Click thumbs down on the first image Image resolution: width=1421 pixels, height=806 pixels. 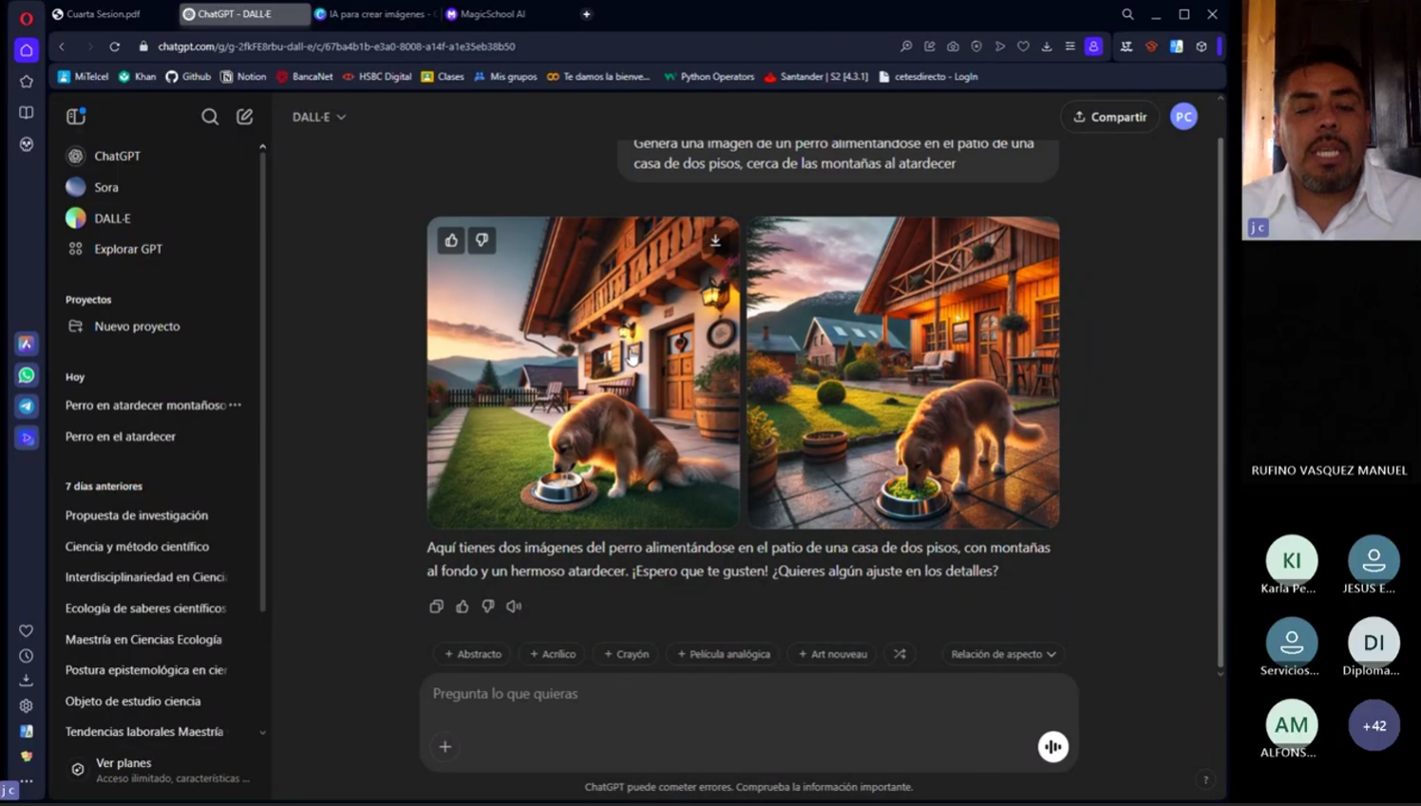pyautogui.click(x=482, y=241)
